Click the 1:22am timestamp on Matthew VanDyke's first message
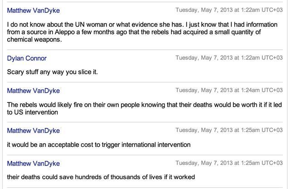 click(229, 10)
